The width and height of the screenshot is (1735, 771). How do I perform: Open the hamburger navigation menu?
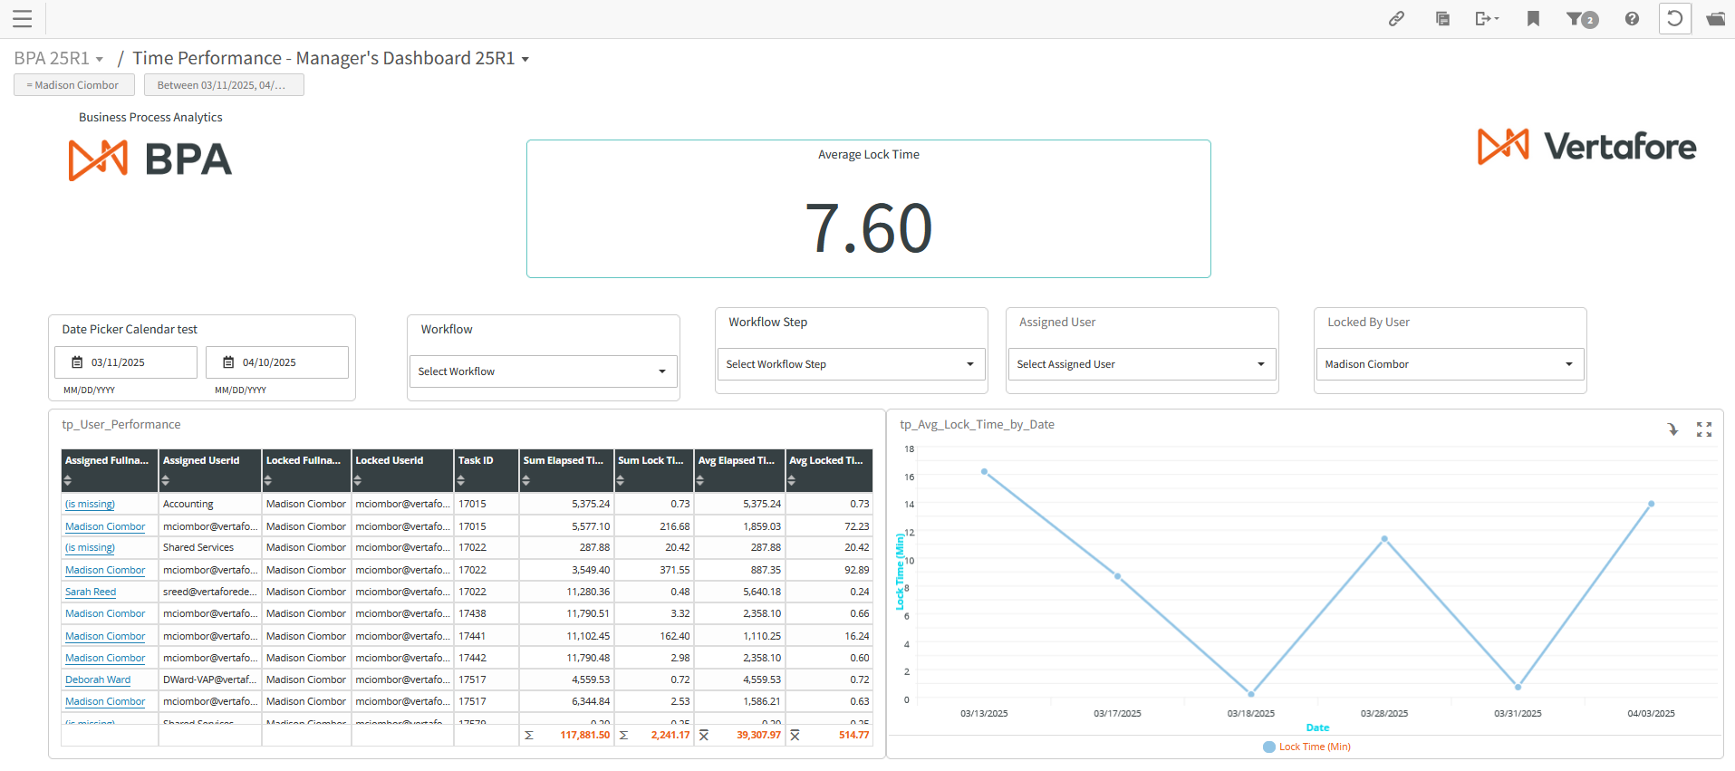pos(23,18)
